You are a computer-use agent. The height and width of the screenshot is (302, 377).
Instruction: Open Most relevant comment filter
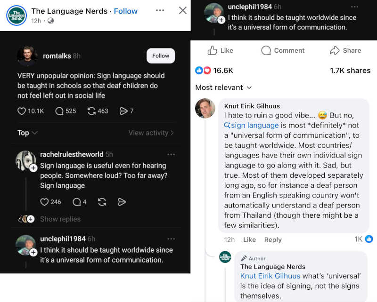tap(223, 87)
